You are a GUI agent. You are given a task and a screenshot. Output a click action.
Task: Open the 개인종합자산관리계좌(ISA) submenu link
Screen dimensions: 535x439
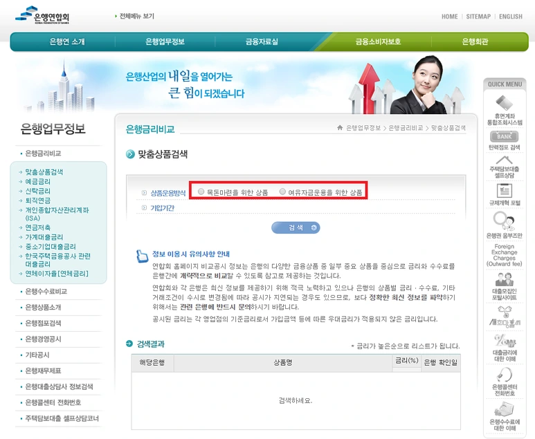57,214
